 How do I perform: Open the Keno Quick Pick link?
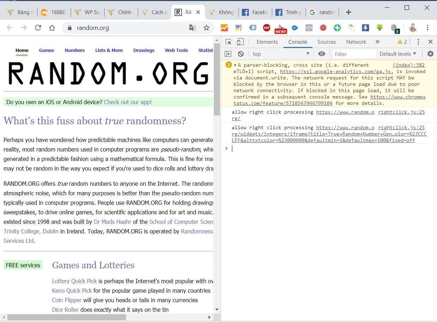click(72, 291)
